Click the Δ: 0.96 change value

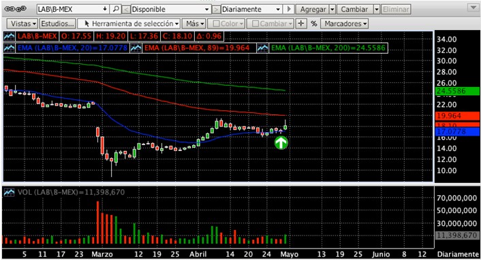209,36
